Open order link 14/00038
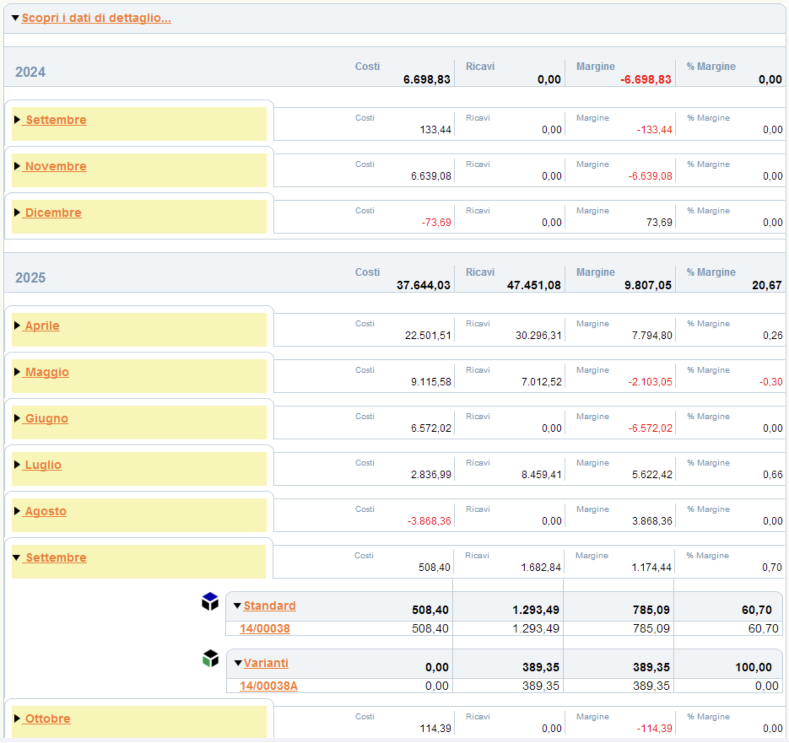 click(x=265, y=628)
